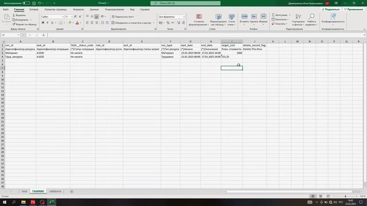Screen dimensions: 367x206
Task: Switch to the Вид ribbon tab
Action: (x=132, y=10)
